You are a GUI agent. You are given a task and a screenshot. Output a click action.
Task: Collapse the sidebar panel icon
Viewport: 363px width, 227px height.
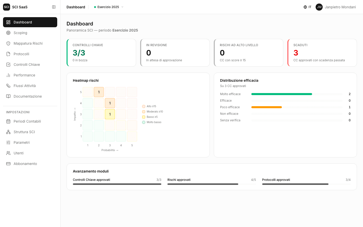pos(54,7)
